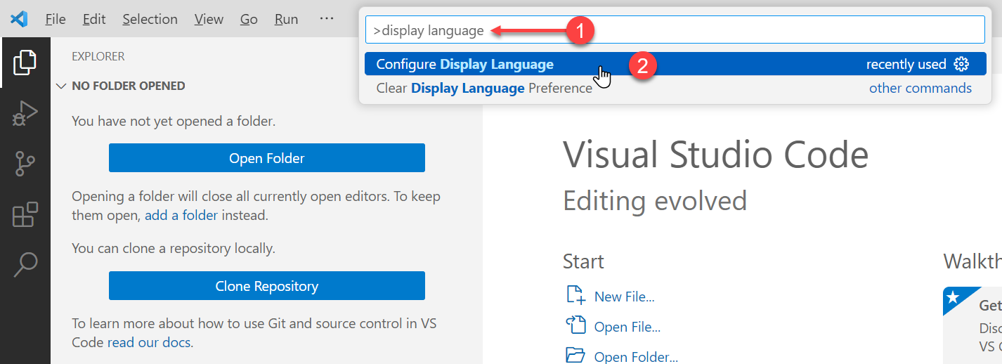1002x364 pixels.
Task: Open the Selection menu
Action: tap(150, 19)
